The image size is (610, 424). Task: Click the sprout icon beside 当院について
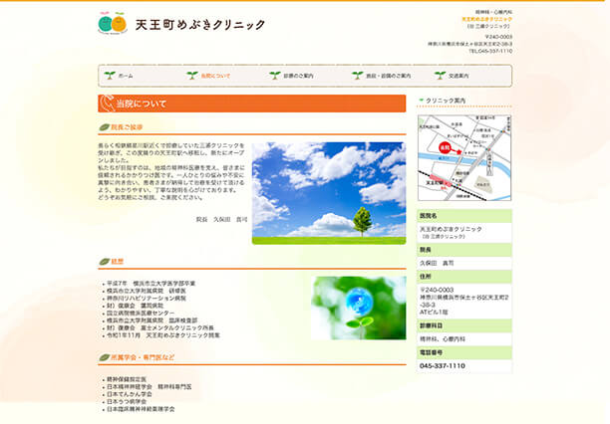191,76
